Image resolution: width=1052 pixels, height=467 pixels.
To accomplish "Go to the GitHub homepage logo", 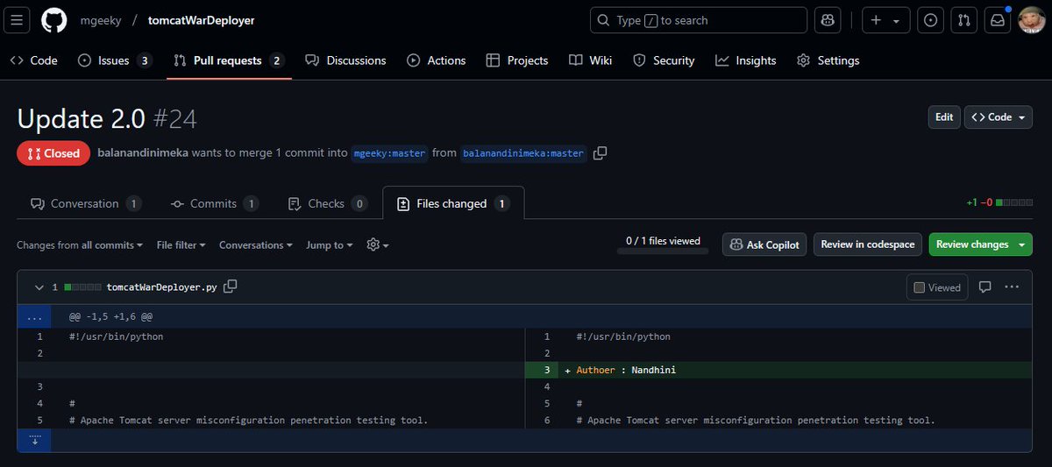I will (x=54, y=20).
